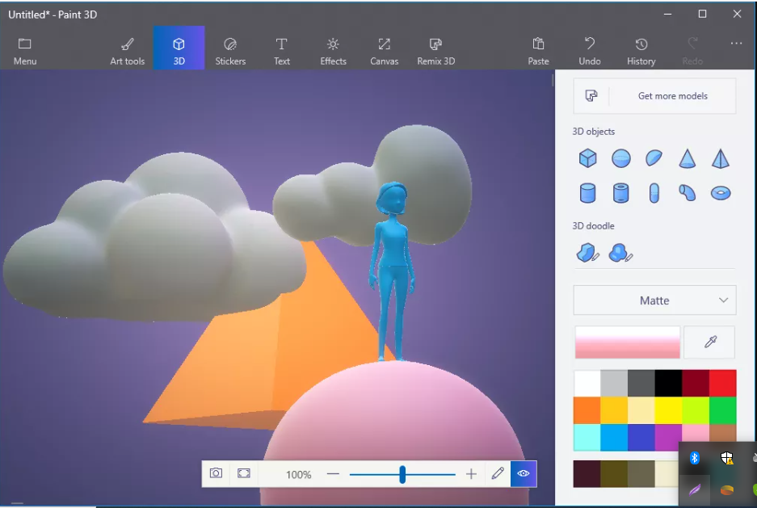Open the Effects tab
The width and height of the screenshot is (757, 508).
coord(333,50)
